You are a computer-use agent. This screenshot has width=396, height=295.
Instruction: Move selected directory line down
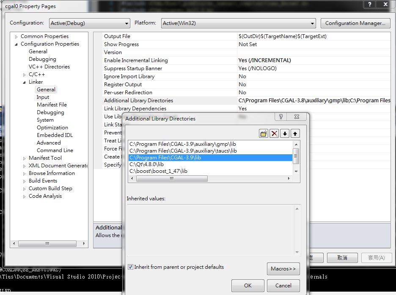tap(285, 134)
